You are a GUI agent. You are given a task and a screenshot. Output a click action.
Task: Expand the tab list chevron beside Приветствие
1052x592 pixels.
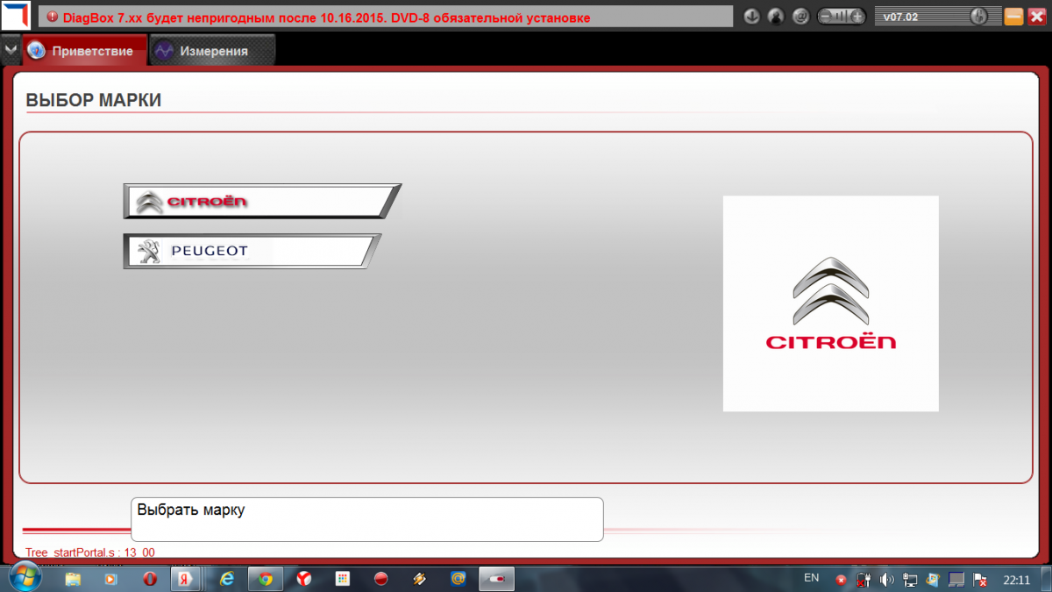[11, 50]
